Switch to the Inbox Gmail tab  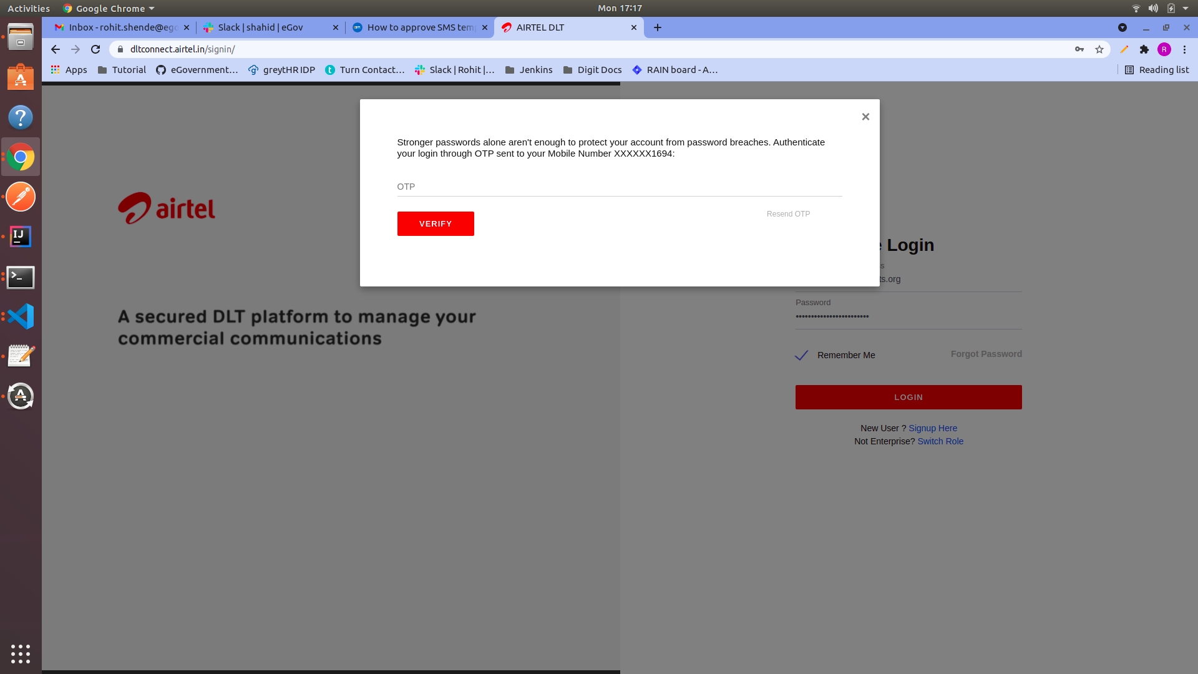click(119, 27)
